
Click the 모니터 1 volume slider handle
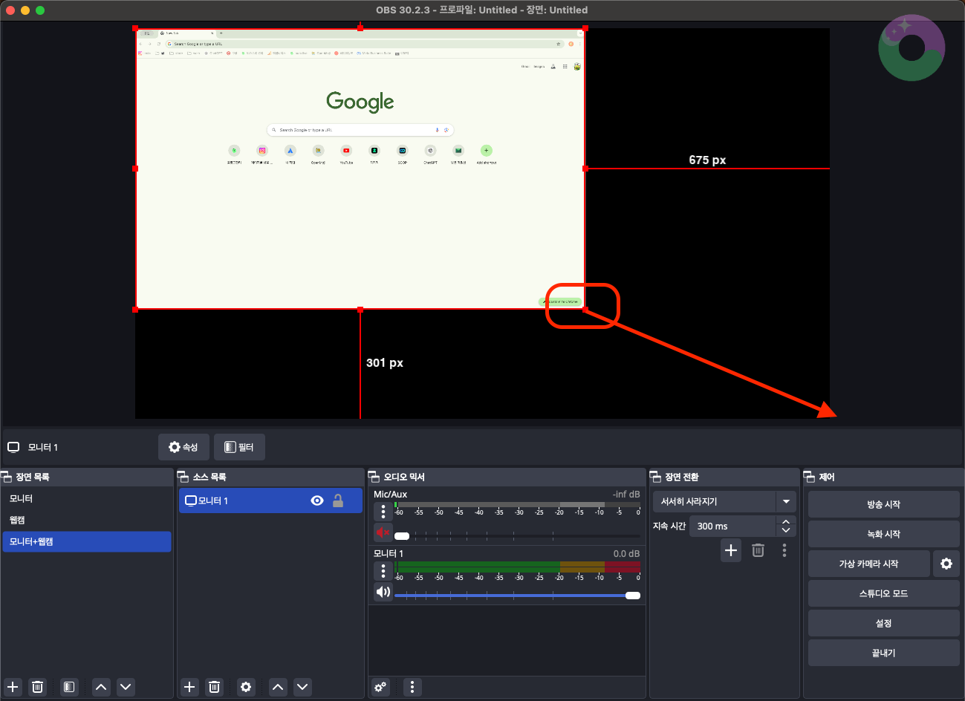tap(633, 595)
